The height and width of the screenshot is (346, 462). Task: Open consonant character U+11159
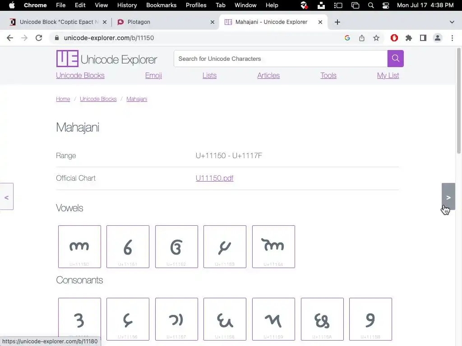pyautogui.click(x=273, y=319)
